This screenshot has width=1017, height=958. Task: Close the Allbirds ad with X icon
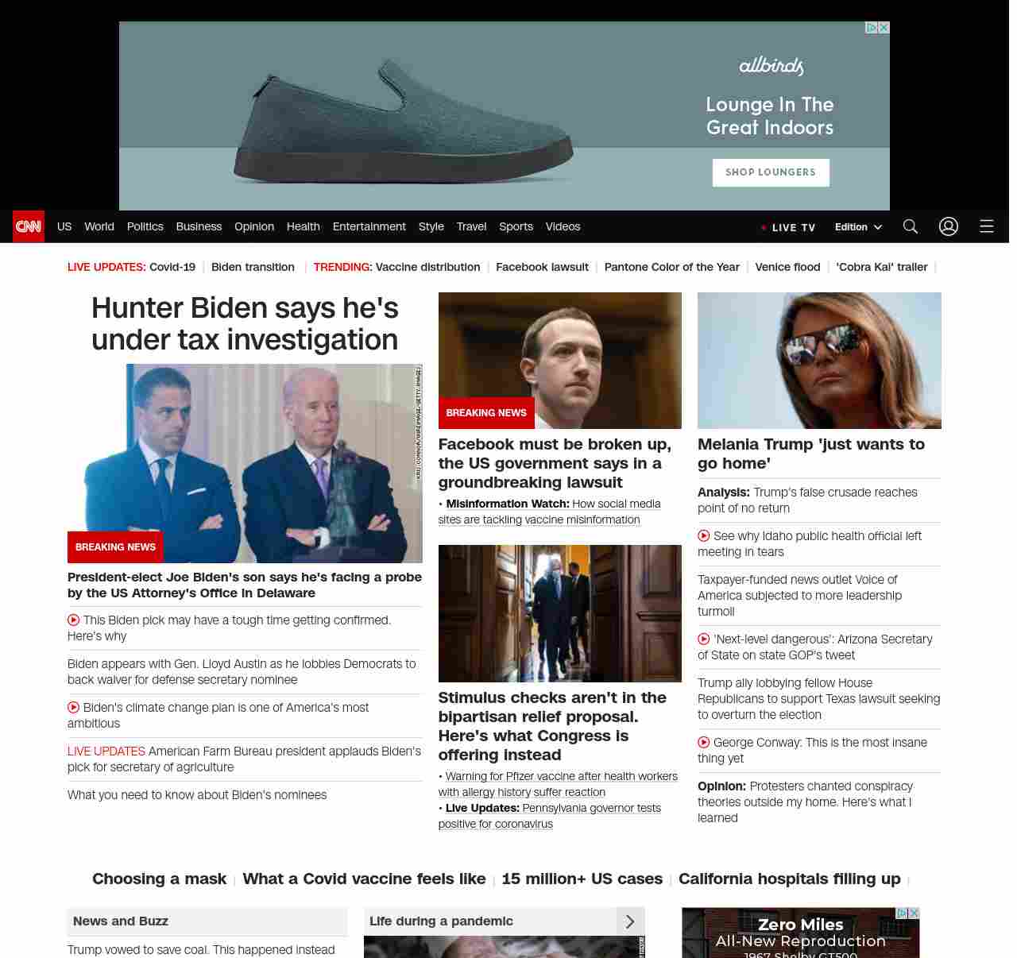[884, 28]
